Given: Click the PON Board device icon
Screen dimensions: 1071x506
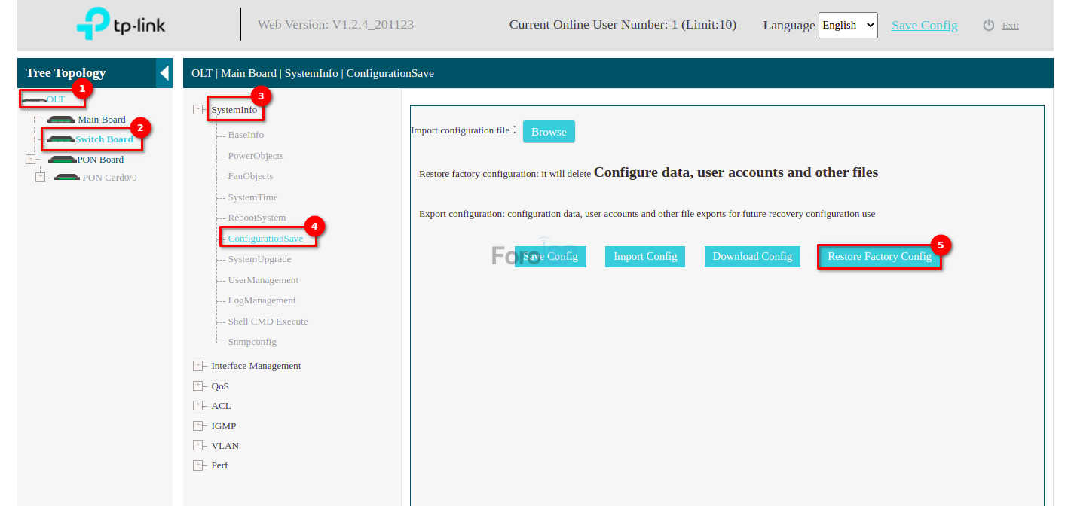Looking at the screenshot, I should (62, 160).
